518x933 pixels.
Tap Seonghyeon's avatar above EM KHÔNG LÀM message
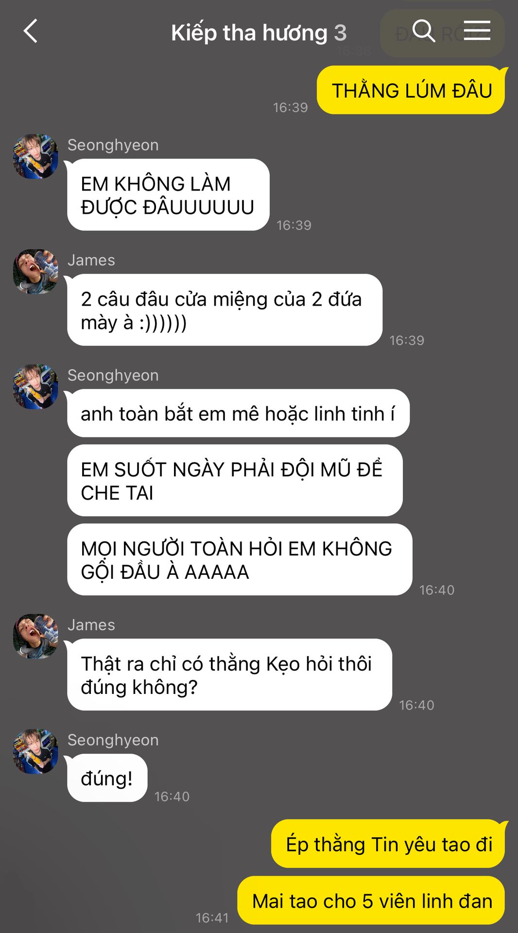coord(35,156)
